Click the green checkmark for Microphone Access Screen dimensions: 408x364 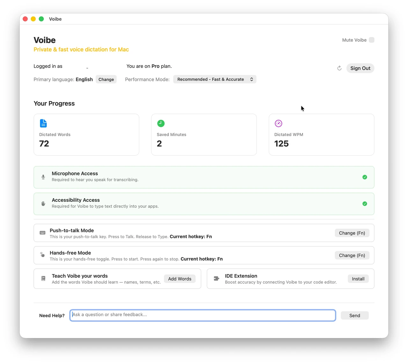[365, 177]
